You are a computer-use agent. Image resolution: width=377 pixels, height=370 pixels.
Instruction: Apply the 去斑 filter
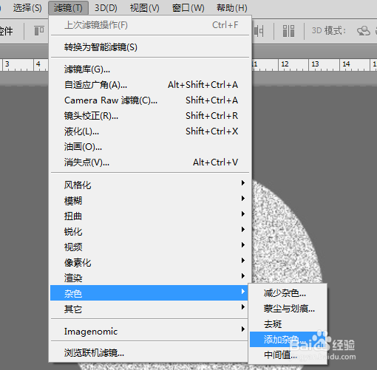pyautogui.click(x=288, y=324)
